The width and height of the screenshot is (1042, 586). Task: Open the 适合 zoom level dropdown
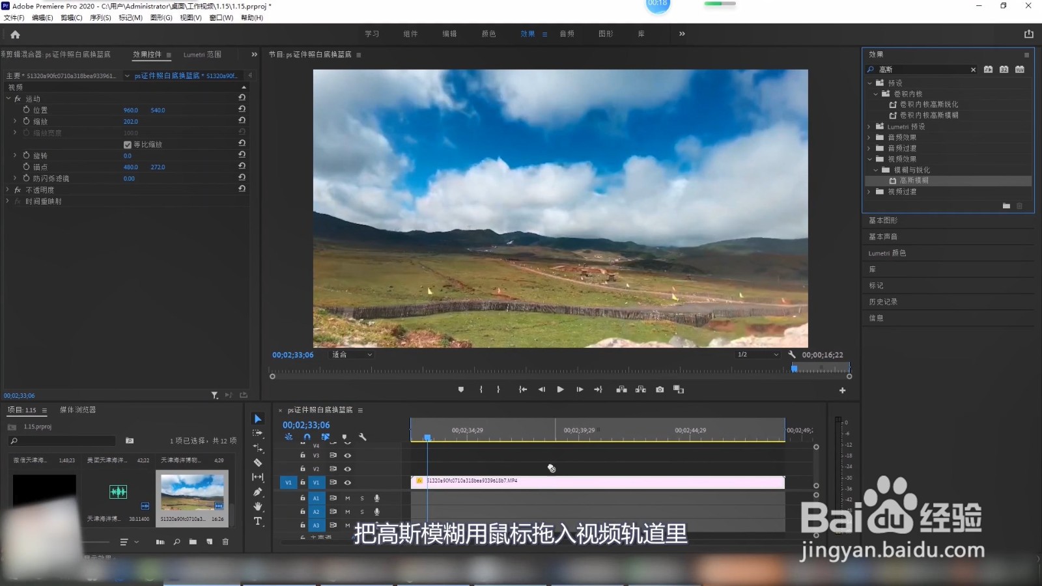tap(350, 354)
